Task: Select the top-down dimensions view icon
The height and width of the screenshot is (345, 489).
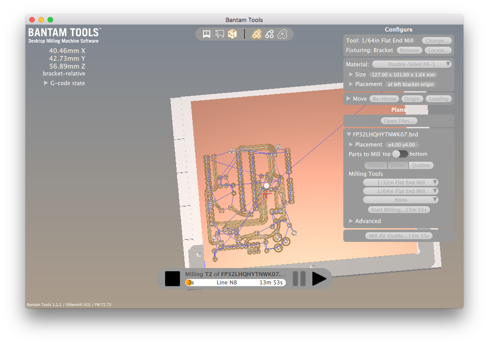Action: pos(220,34)
